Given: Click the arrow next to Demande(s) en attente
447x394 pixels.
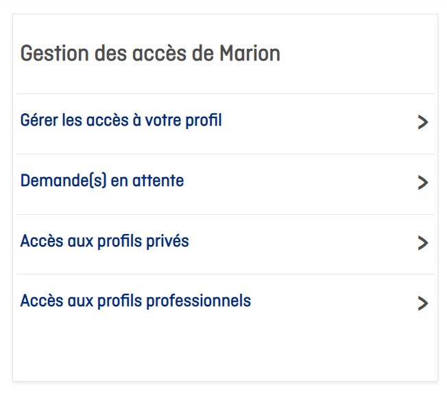Looking at the screenshot, I should point(422,183).
